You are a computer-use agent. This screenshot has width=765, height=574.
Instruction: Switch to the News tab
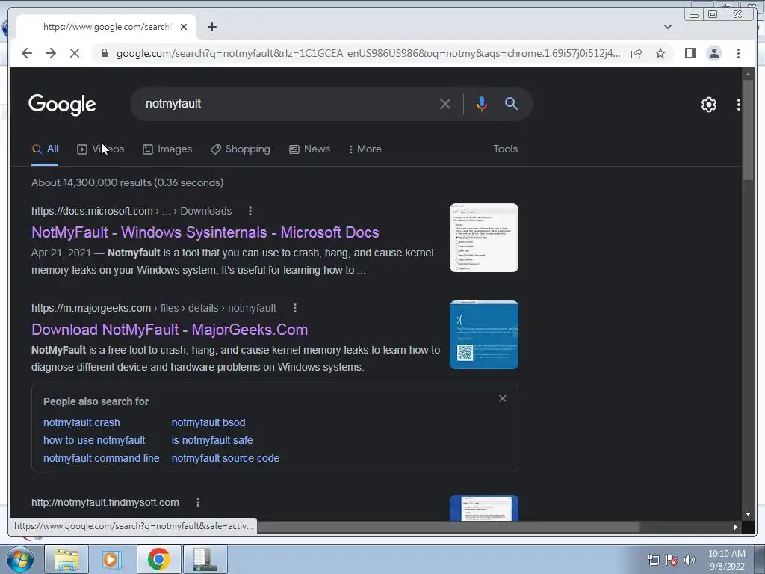309,149
